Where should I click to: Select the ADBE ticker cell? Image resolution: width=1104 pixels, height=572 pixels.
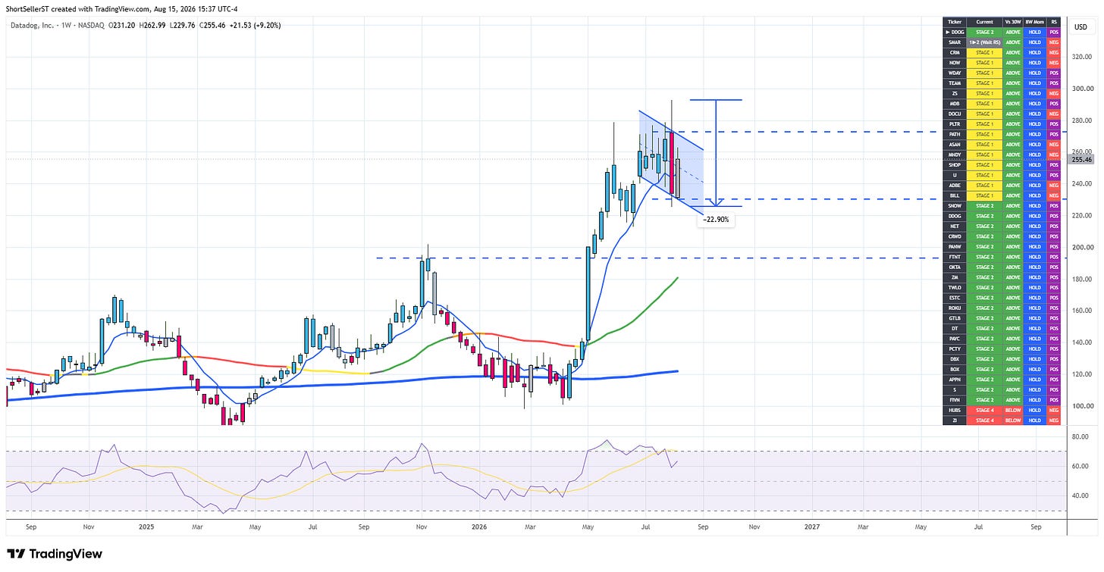tap(955, 186)
